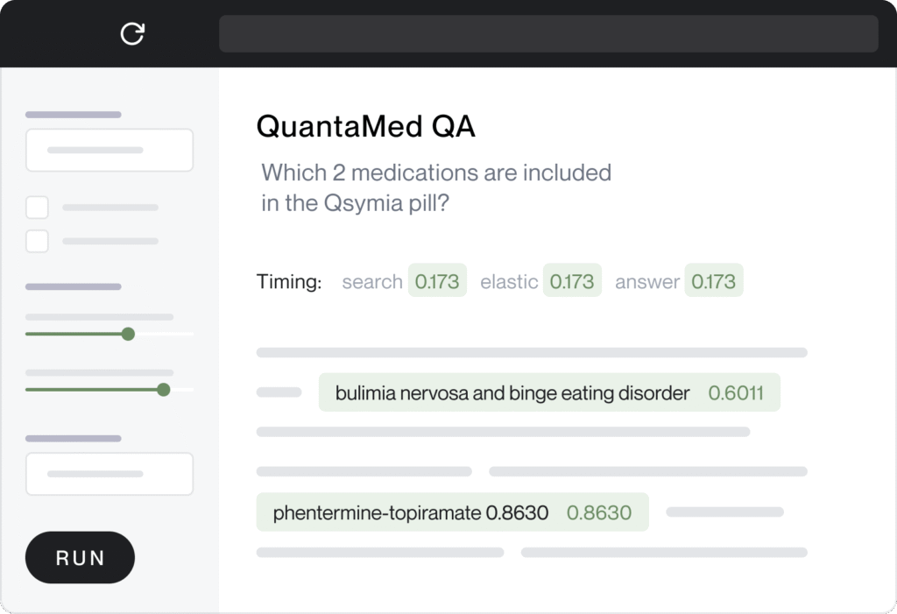The image size is (897, 614).
Task: Click the browser reload icon
Action: tap(132, 33)
